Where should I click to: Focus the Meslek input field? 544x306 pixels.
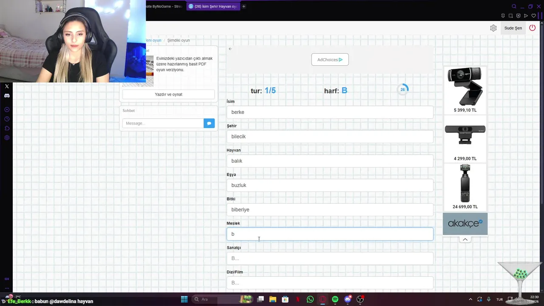(330, 234)
